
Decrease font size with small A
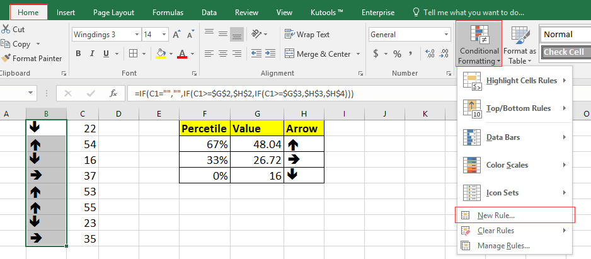[x=190, y=35]
